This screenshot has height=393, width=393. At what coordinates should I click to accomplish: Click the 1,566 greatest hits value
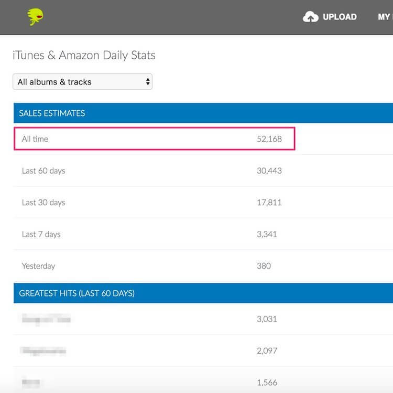tap(267, 383)
